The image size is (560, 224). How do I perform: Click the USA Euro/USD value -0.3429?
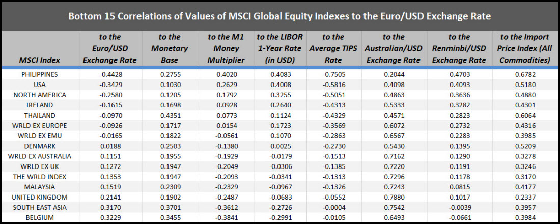point(110,85)
